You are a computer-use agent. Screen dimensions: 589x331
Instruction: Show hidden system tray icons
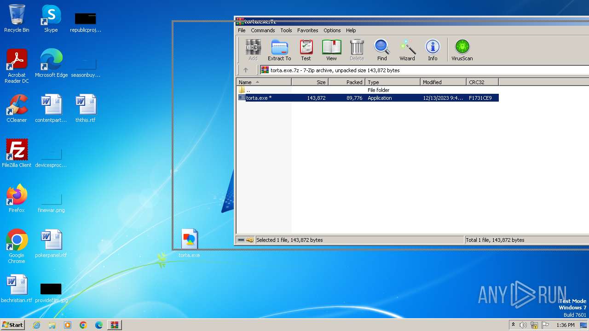click(513, 325)
